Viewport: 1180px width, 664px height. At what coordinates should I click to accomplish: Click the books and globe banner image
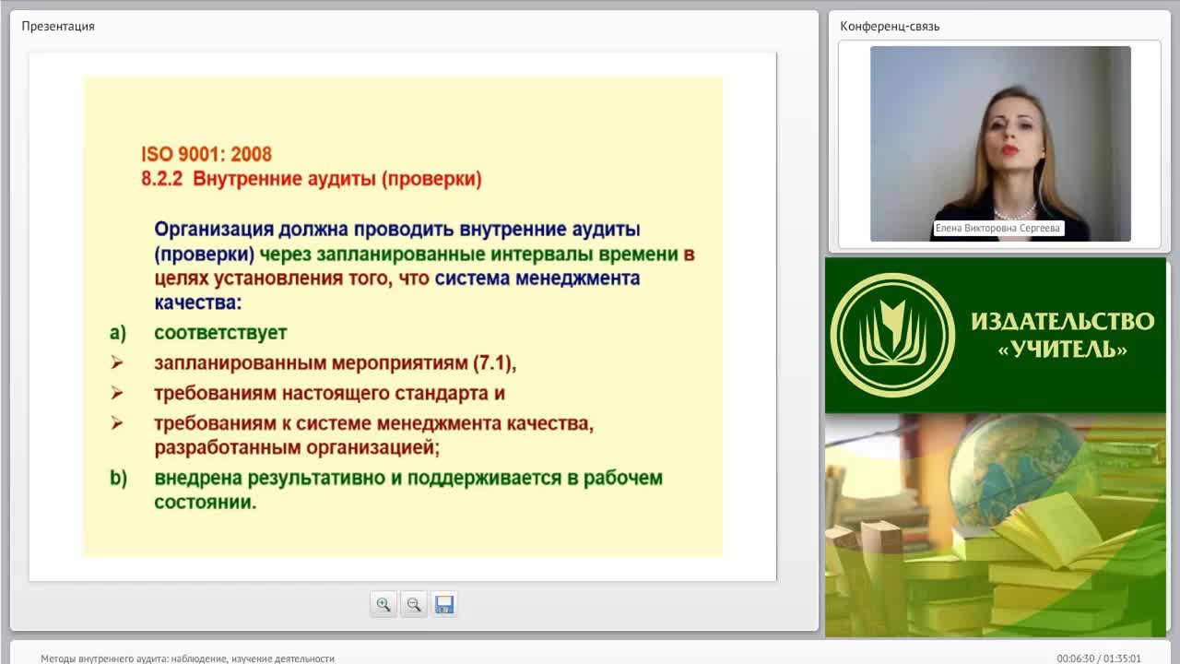[996, 525]
